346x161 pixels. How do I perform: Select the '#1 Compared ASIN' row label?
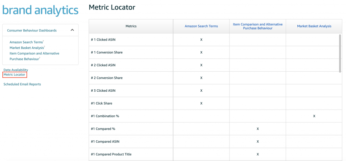[x=105, y=141]
